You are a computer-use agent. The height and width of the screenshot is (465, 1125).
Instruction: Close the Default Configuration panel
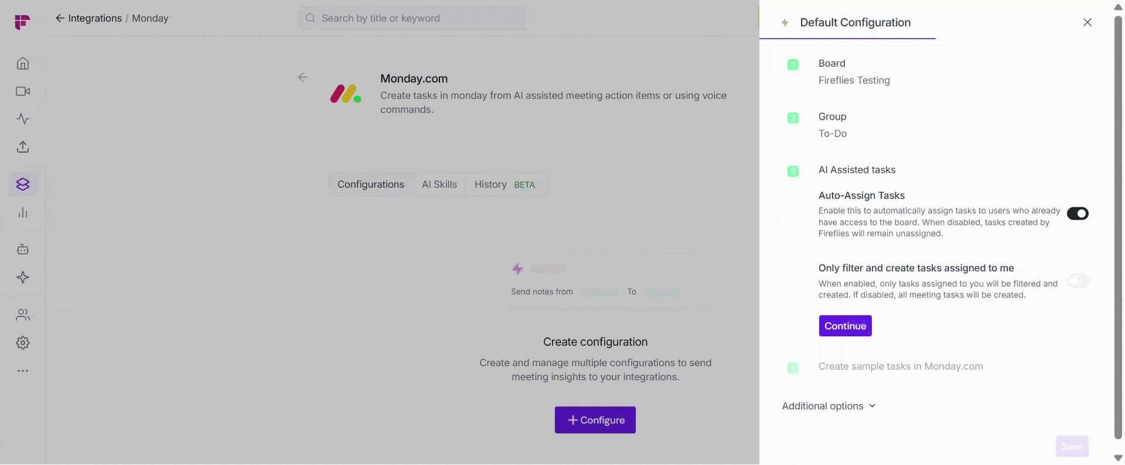pos(1087,22)
